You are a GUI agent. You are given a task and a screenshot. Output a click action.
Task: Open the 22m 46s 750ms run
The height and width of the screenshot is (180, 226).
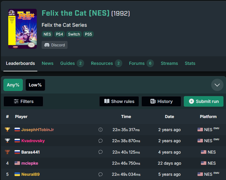click(126, 163)
